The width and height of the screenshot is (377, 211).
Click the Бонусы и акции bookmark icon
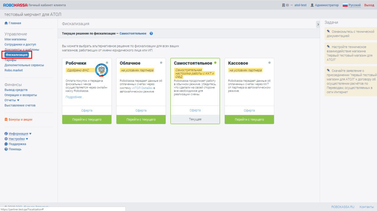pos(6,120)
